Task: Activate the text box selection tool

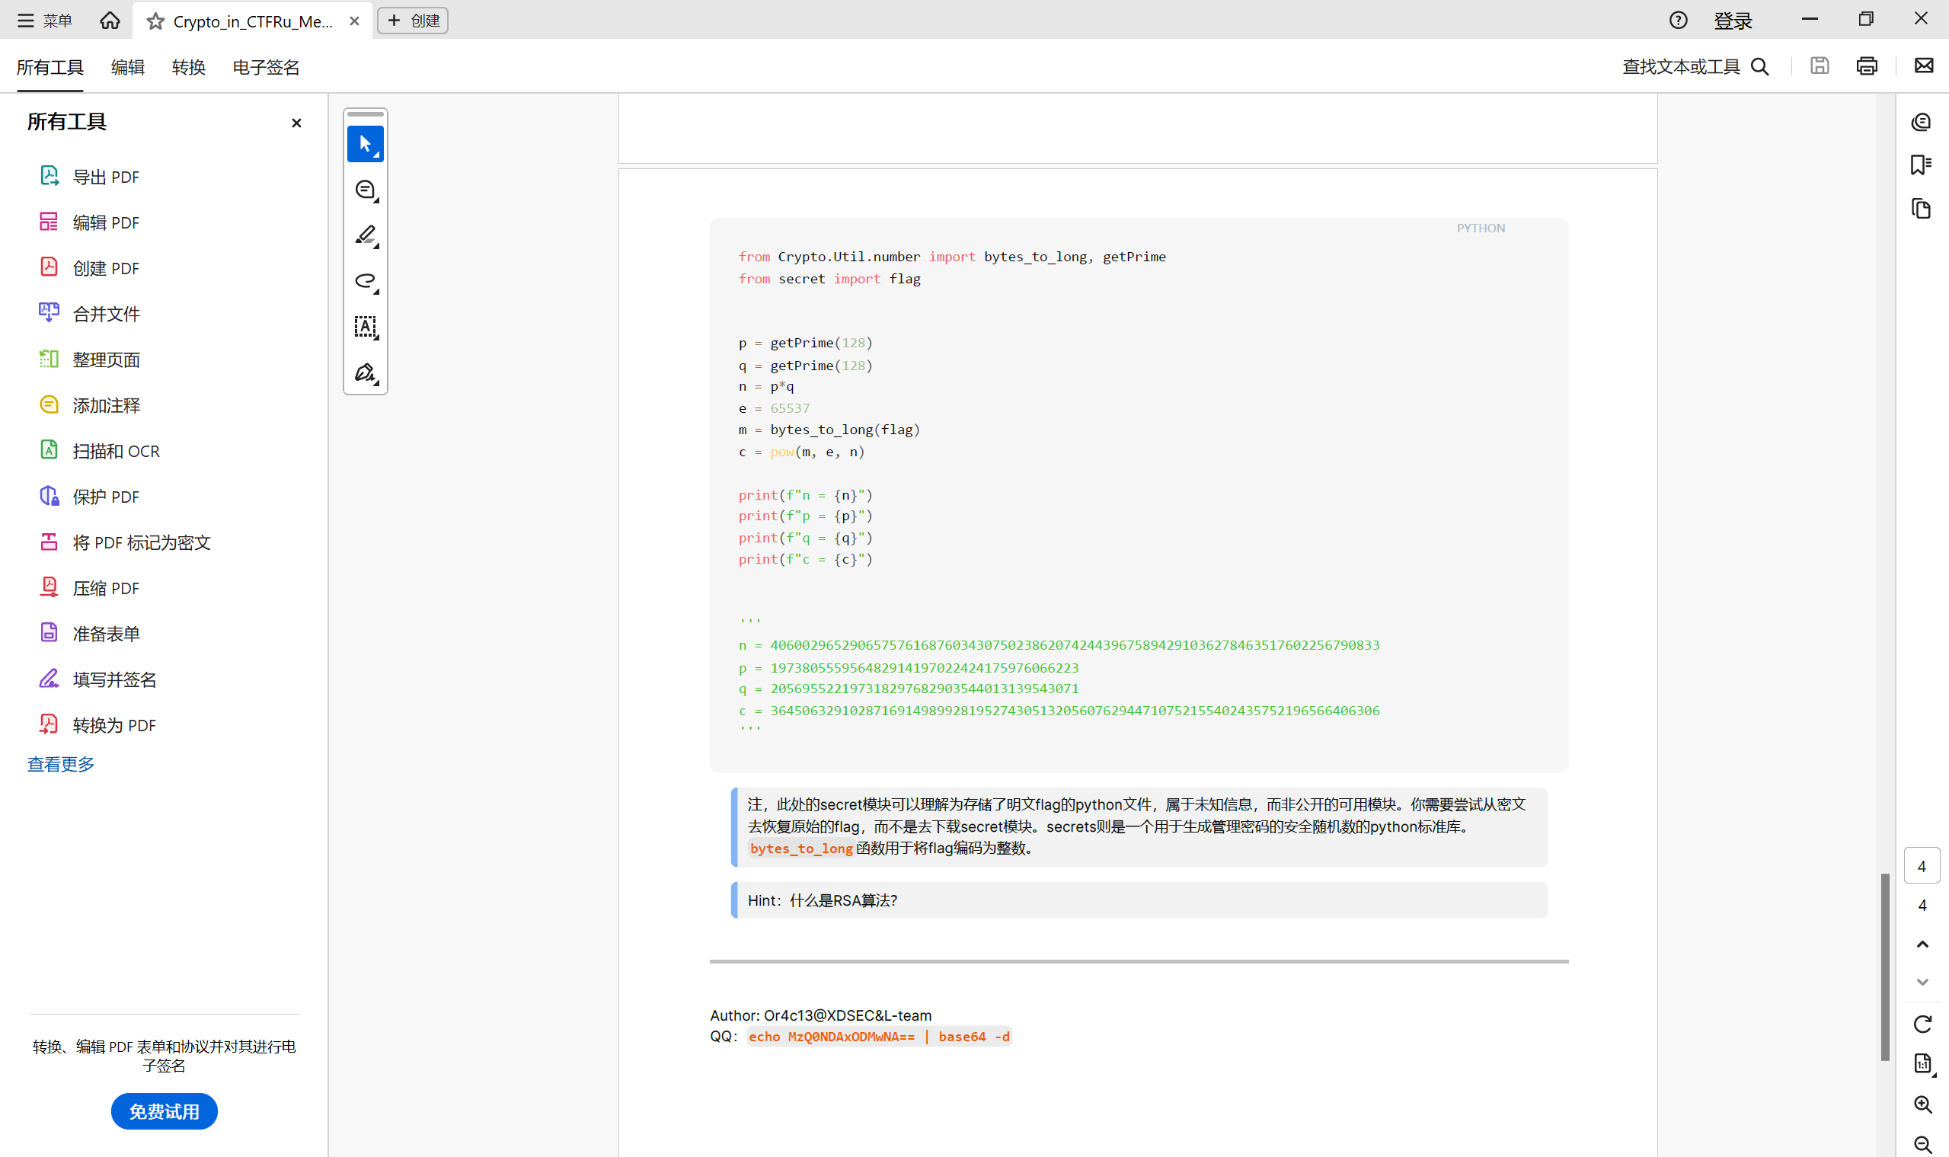Action: (365, 327)
